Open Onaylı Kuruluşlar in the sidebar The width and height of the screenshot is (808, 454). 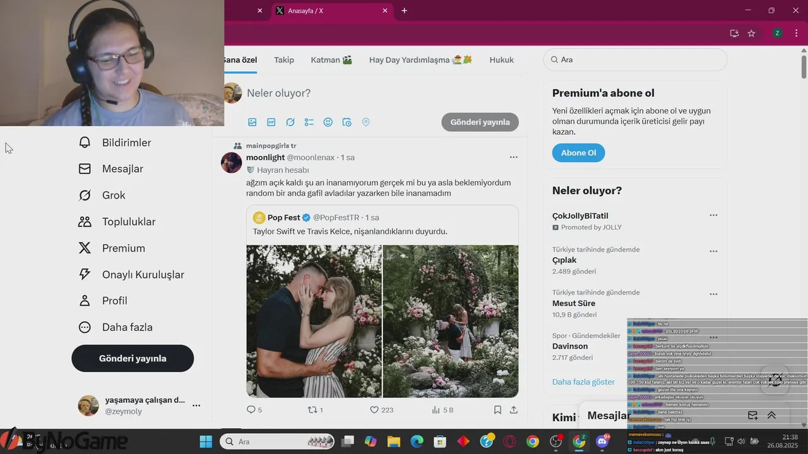pos(131,275)
